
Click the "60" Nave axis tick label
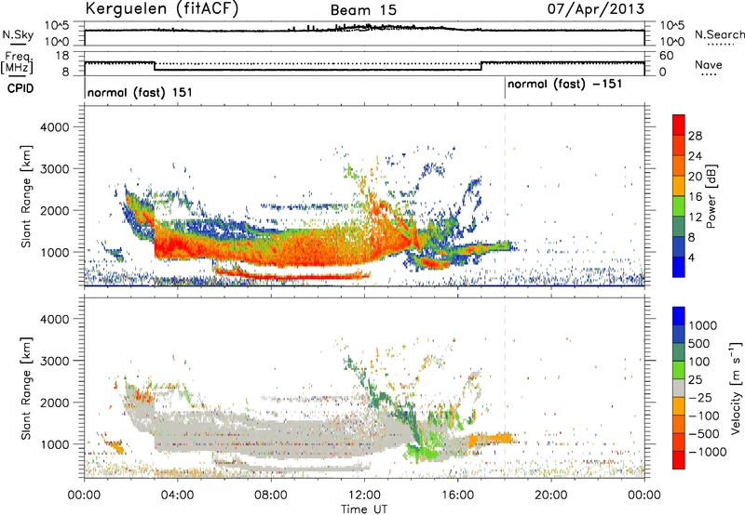tap(666, 56)
